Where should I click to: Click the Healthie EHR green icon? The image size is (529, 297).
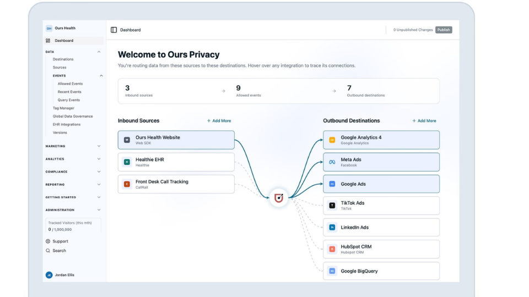(127, 162)
